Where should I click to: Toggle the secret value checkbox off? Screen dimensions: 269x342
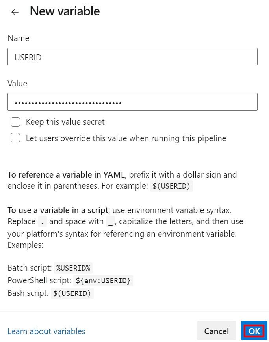click(15, 122)
